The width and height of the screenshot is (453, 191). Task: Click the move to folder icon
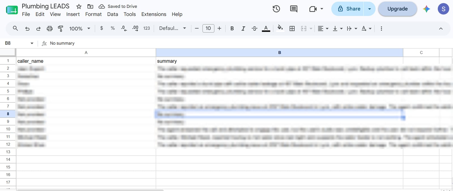click(90, 6)
